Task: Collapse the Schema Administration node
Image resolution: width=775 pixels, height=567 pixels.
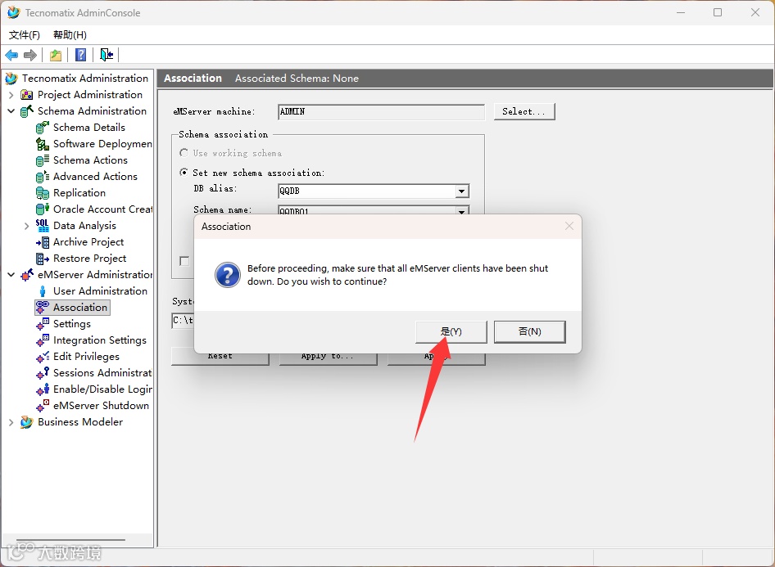Action: 11,111
